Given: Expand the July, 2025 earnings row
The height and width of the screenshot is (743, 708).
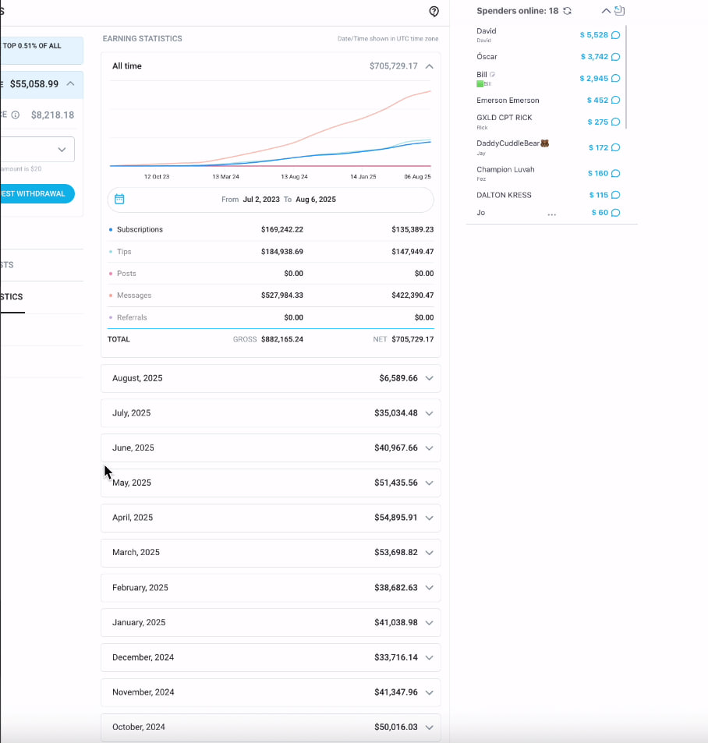Looking at the screenshot, I should (x=429, y=413).
